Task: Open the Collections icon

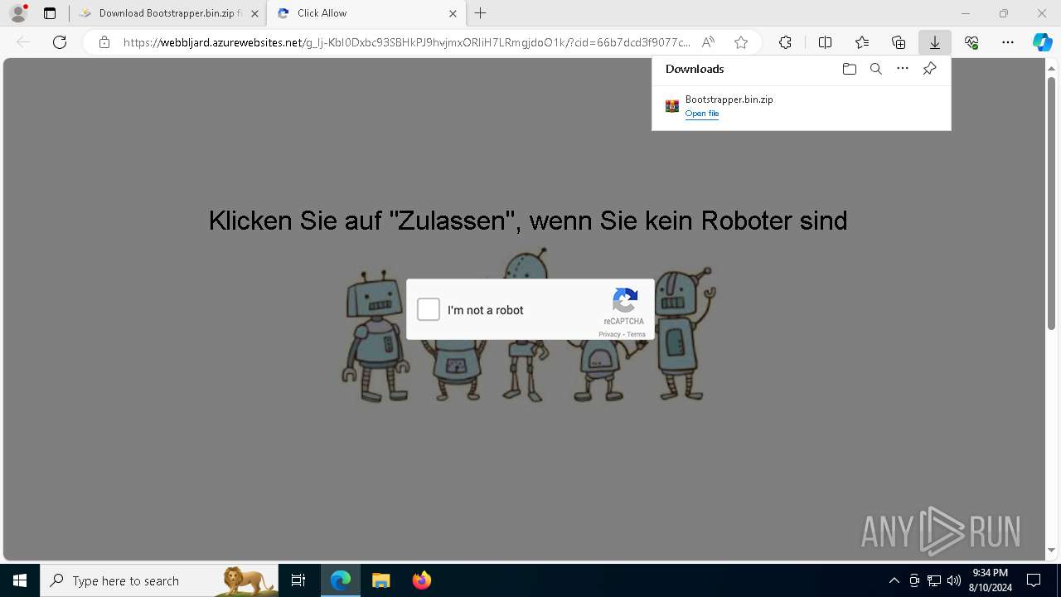Action: 899,42
